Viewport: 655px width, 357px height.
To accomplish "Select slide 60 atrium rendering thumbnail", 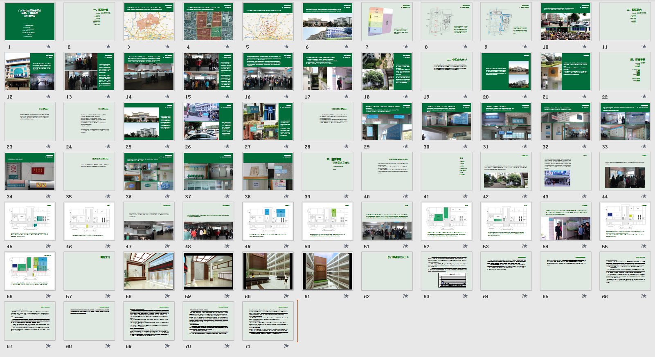I will pyautogui.click(x=268, y=271).
